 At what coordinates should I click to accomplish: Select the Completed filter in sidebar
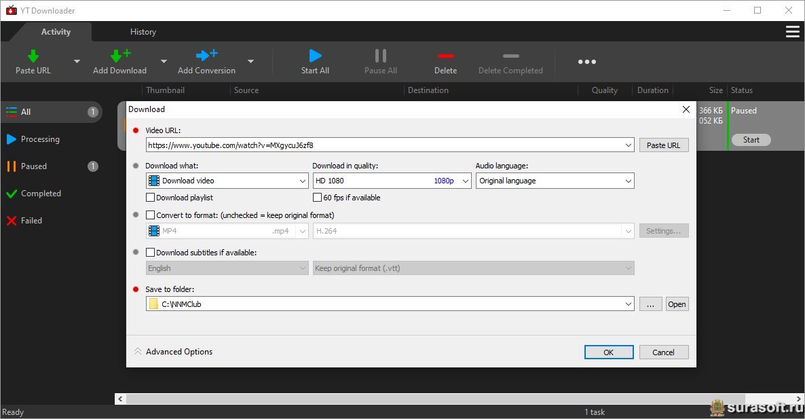(x=41, y=194)
